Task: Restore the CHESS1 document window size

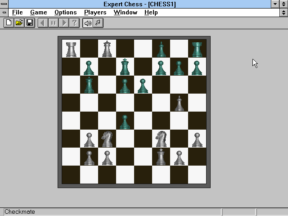Action: click(284, 13)
